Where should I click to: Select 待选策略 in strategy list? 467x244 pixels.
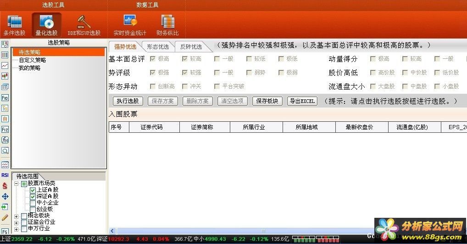coord(58,52)
